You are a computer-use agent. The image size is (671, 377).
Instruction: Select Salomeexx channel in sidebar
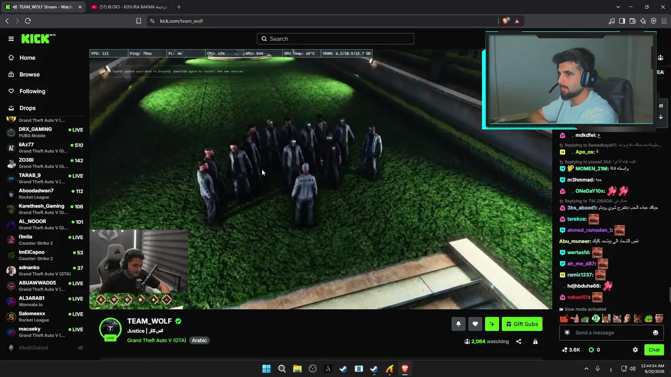(45, 316)
